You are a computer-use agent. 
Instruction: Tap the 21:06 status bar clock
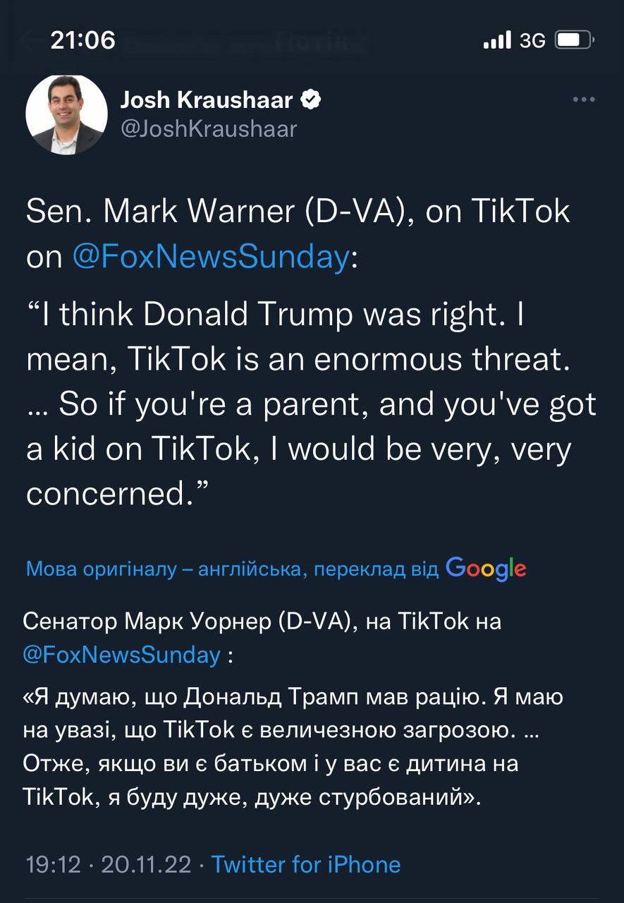pyautogui.click(x=83, y=40)
